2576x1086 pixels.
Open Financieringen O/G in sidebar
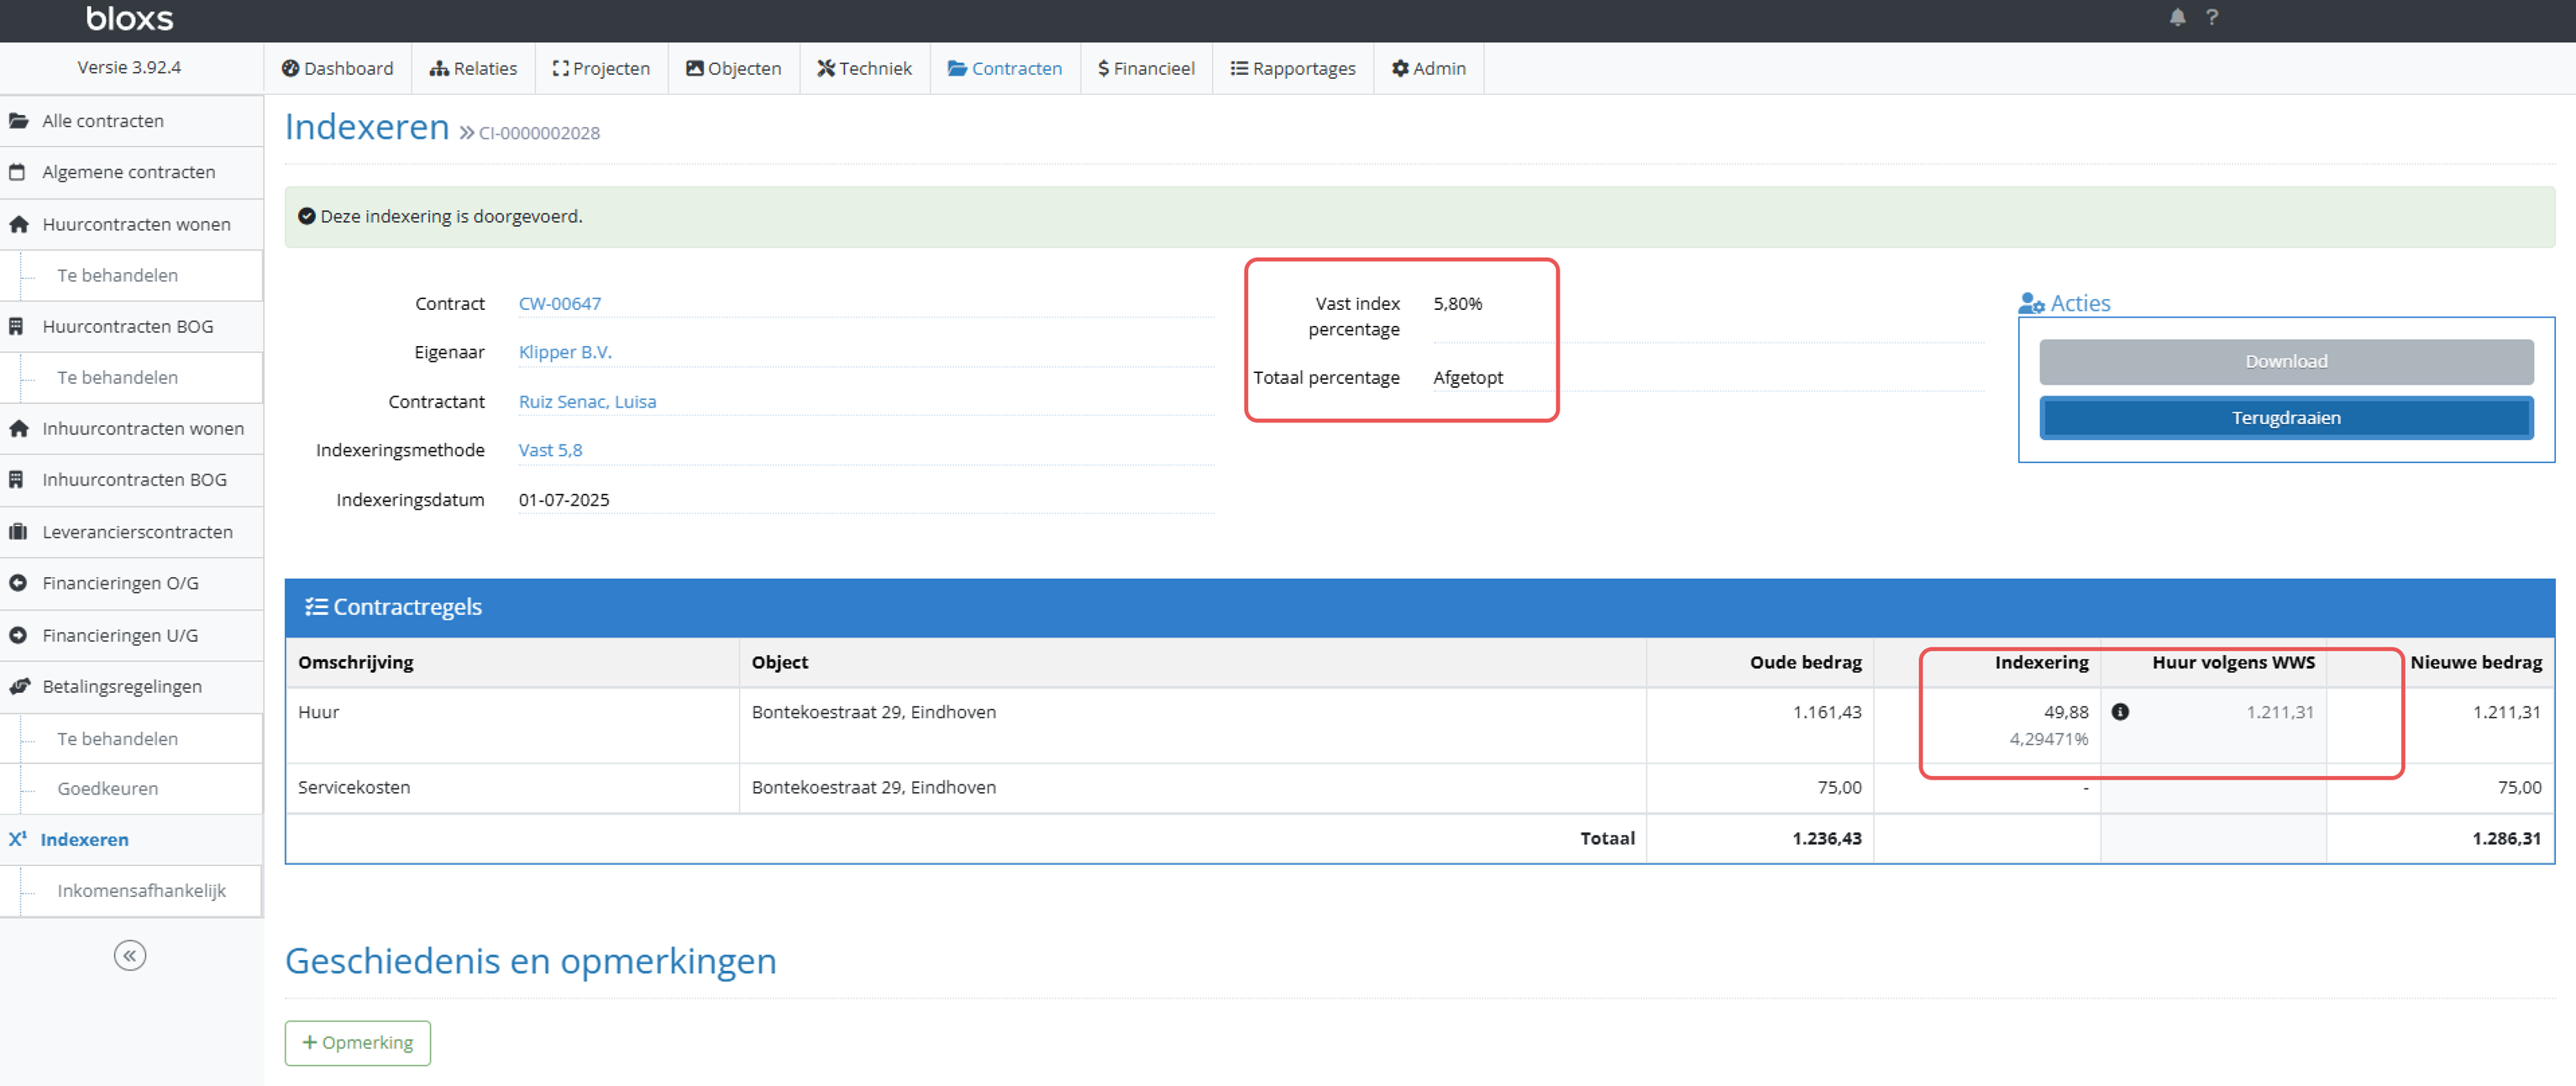click(x=131, y=583)
